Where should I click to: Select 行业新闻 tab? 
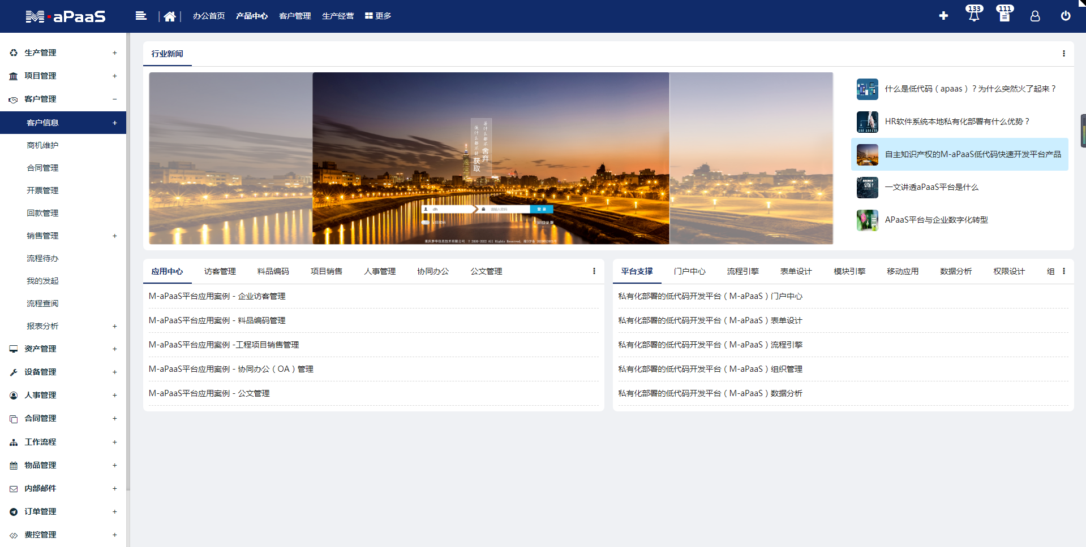point(167,54)
